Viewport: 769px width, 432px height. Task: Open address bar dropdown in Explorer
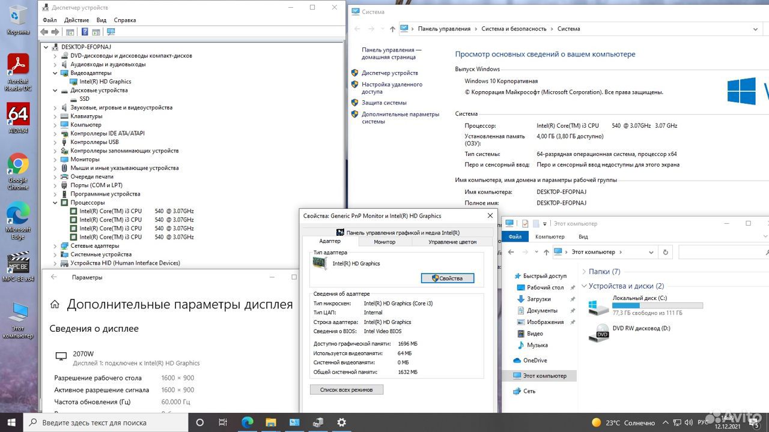point(652,252)
